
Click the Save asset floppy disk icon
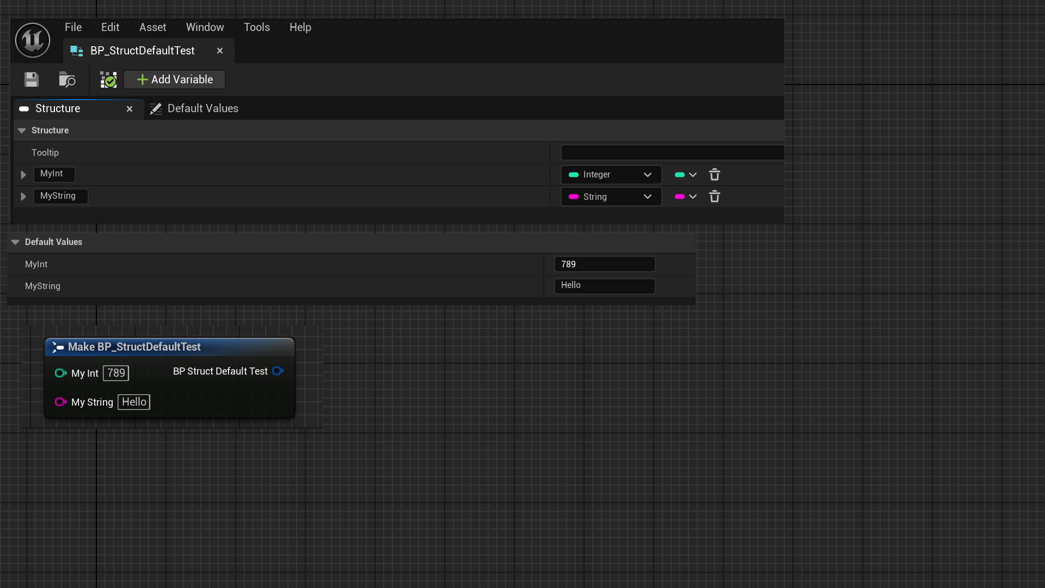pyautogui.click(x=32, y=79)
